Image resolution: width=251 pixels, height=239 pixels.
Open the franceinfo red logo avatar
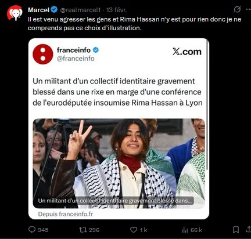[x=43, y=54]
